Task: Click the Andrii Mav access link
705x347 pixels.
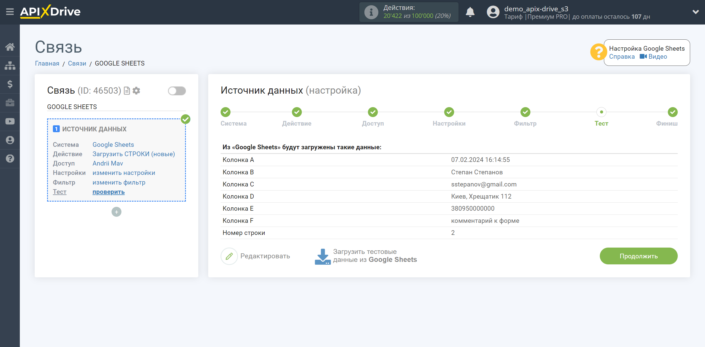Action: [x=108, y=164]
